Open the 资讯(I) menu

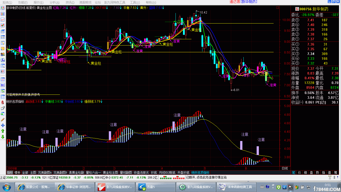[70, 2]
